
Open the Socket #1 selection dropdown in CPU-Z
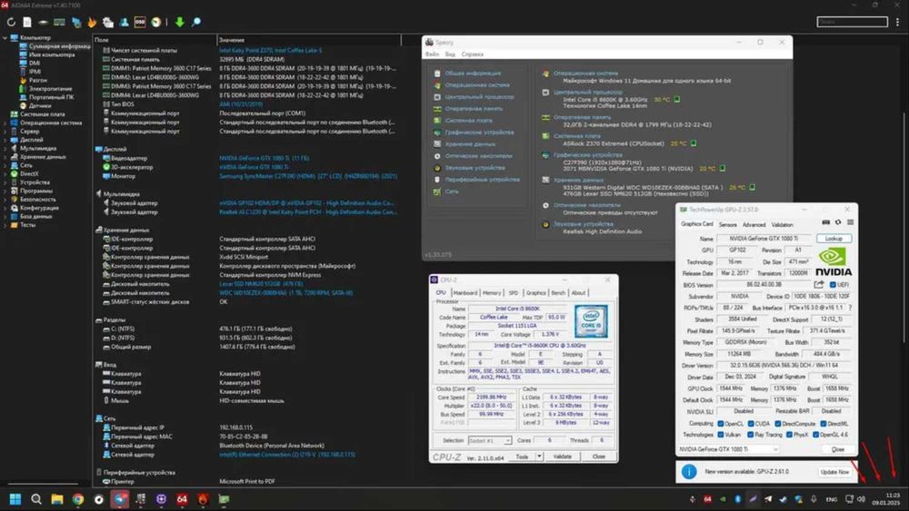pyautogui.click(x=490, y=440)
